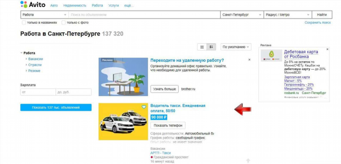Click the '90 000 ₽' price tag

coord(159,117)
